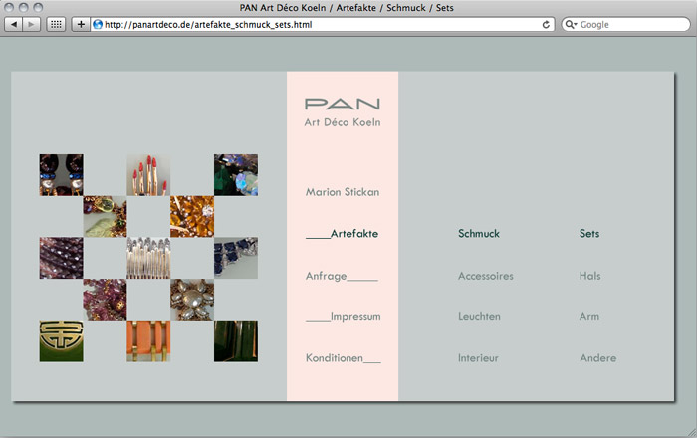Screen dimensions: 697x438
Task: Open the blue sapphire bracelet thumbnail
Action: click(236, 258)
